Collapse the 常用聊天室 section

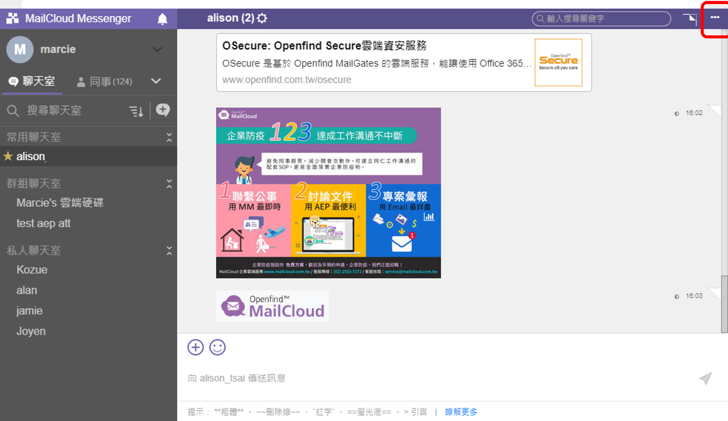pyautogui.click(x=169, y=137)
